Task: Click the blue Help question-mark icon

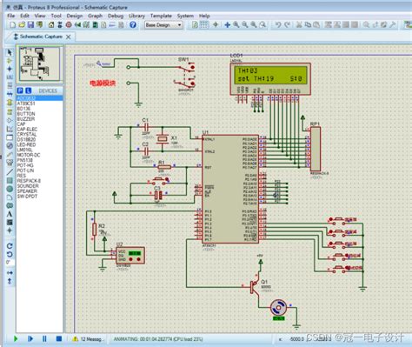Action: (x=133, y=25)
